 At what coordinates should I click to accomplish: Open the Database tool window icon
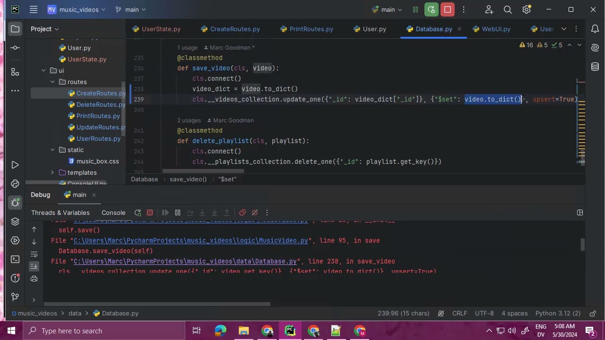pyautogui.click(x=595, y=67)
